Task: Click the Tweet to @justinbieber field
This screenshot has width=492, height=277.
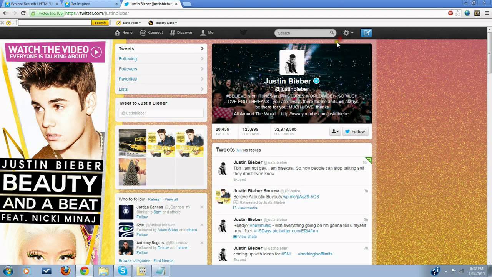Action: tap(161, 113)
